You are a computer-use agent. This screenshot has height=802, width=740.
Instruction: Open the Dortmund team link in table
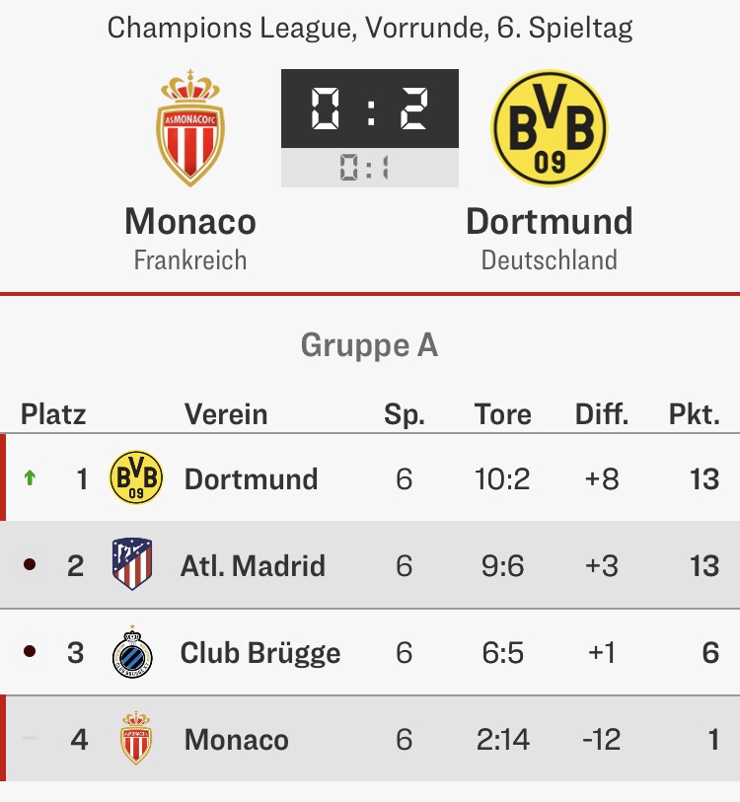251,479
